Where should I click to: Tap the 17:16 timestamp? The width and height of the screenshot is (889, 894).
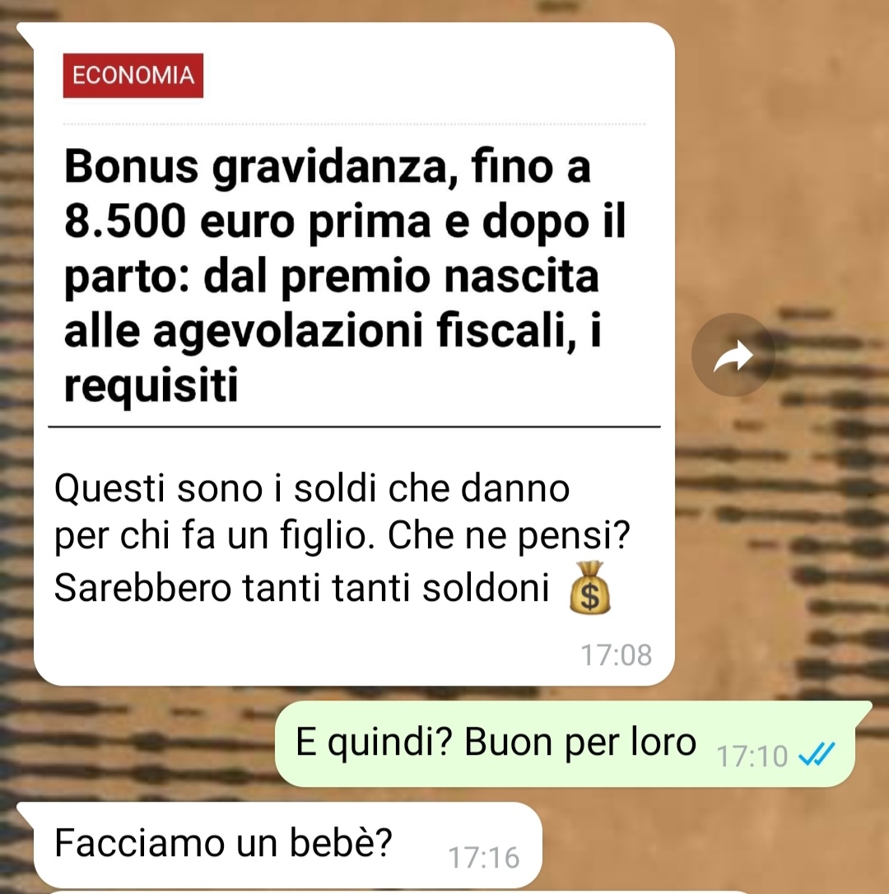click(483, 858)
